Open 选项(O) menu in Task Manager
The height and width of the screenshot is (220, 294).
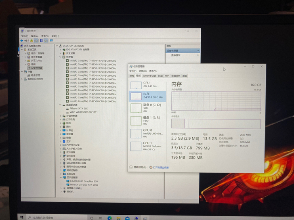point(143,71)
